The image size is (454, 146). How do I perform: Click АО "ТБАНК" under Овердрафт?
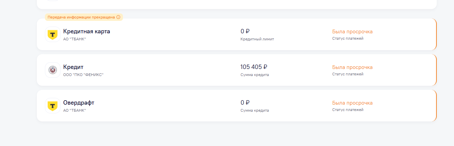75,110
